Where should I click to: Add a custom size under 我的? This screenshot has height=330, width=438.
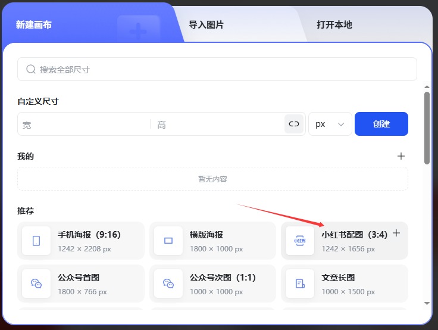click(x=401, y=156)
